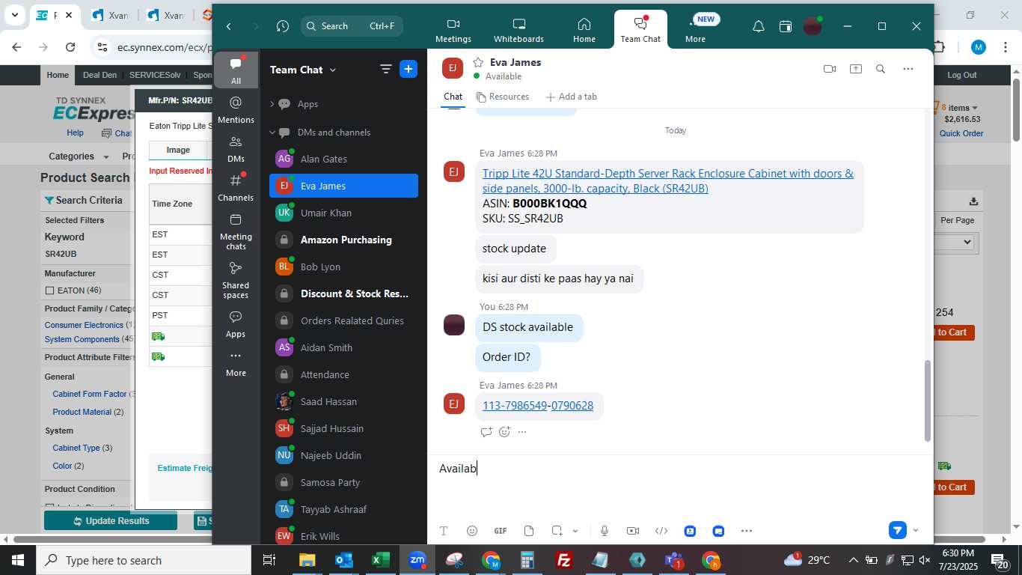1022x575 pixels.
Task: Open chat with Najeeb Uddin
Action: coord(343,455)
